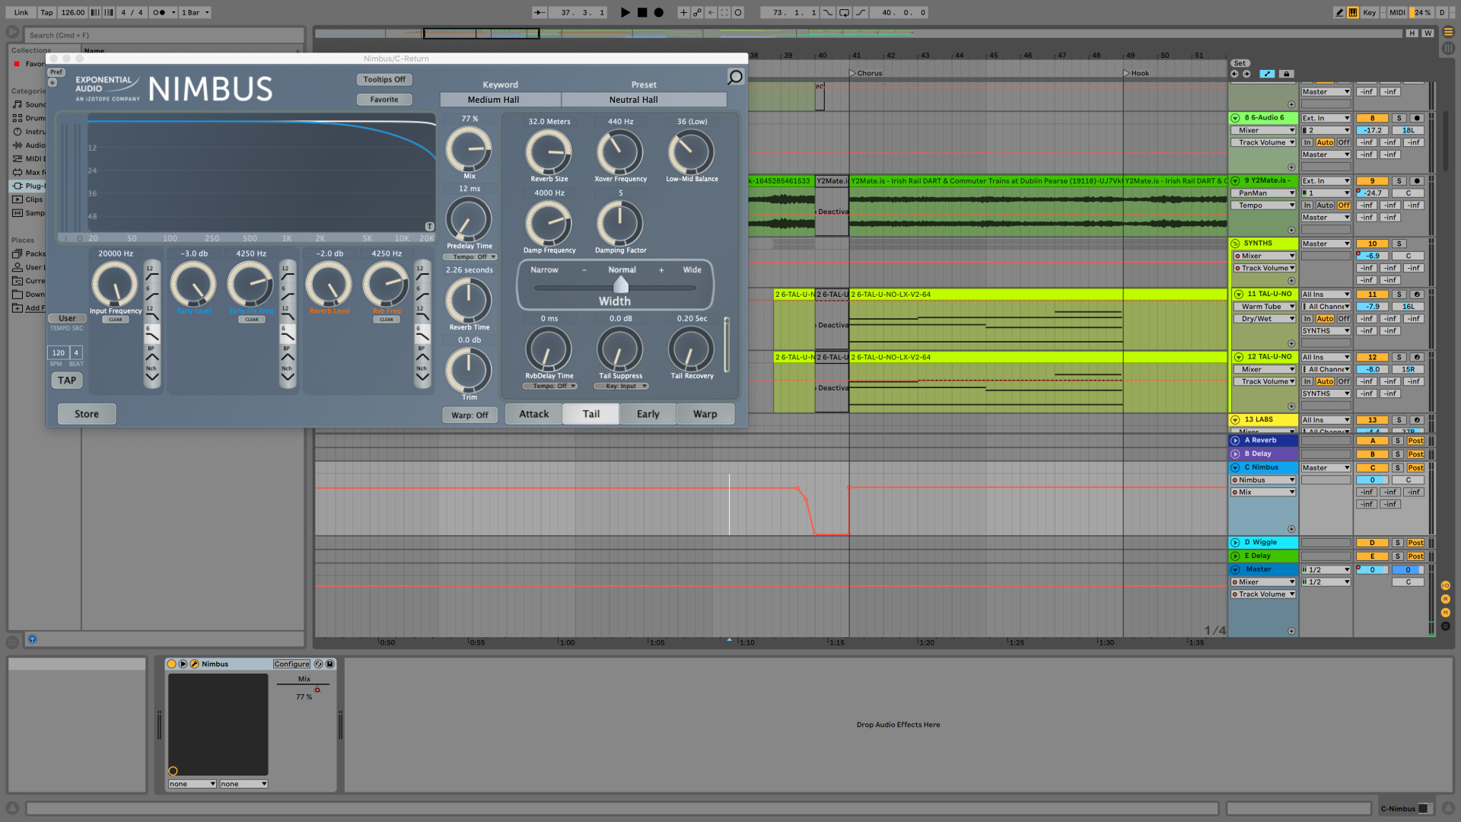Click the Follow playback arrow button
Screen dimensions: 1461x822
click(539, 12)
